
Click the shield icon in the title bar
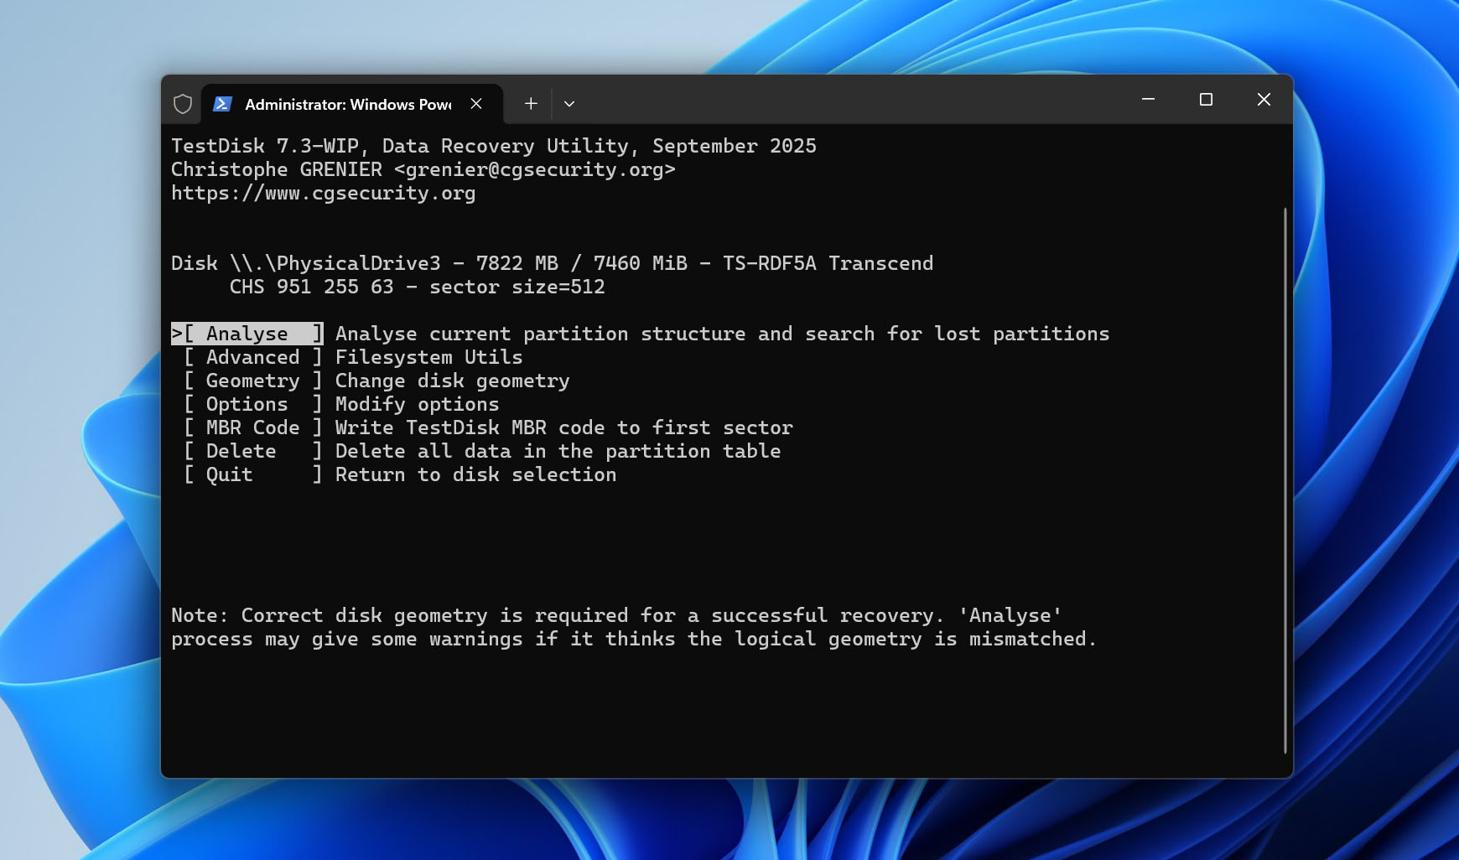183,104
